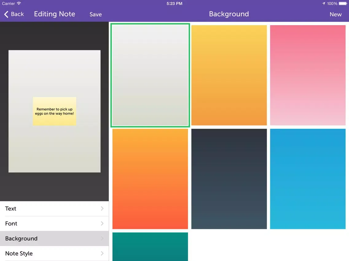Image resolution: width=349 pixels, height=261 pixels.
Task: Open the Font settings row
Action: 54,224
